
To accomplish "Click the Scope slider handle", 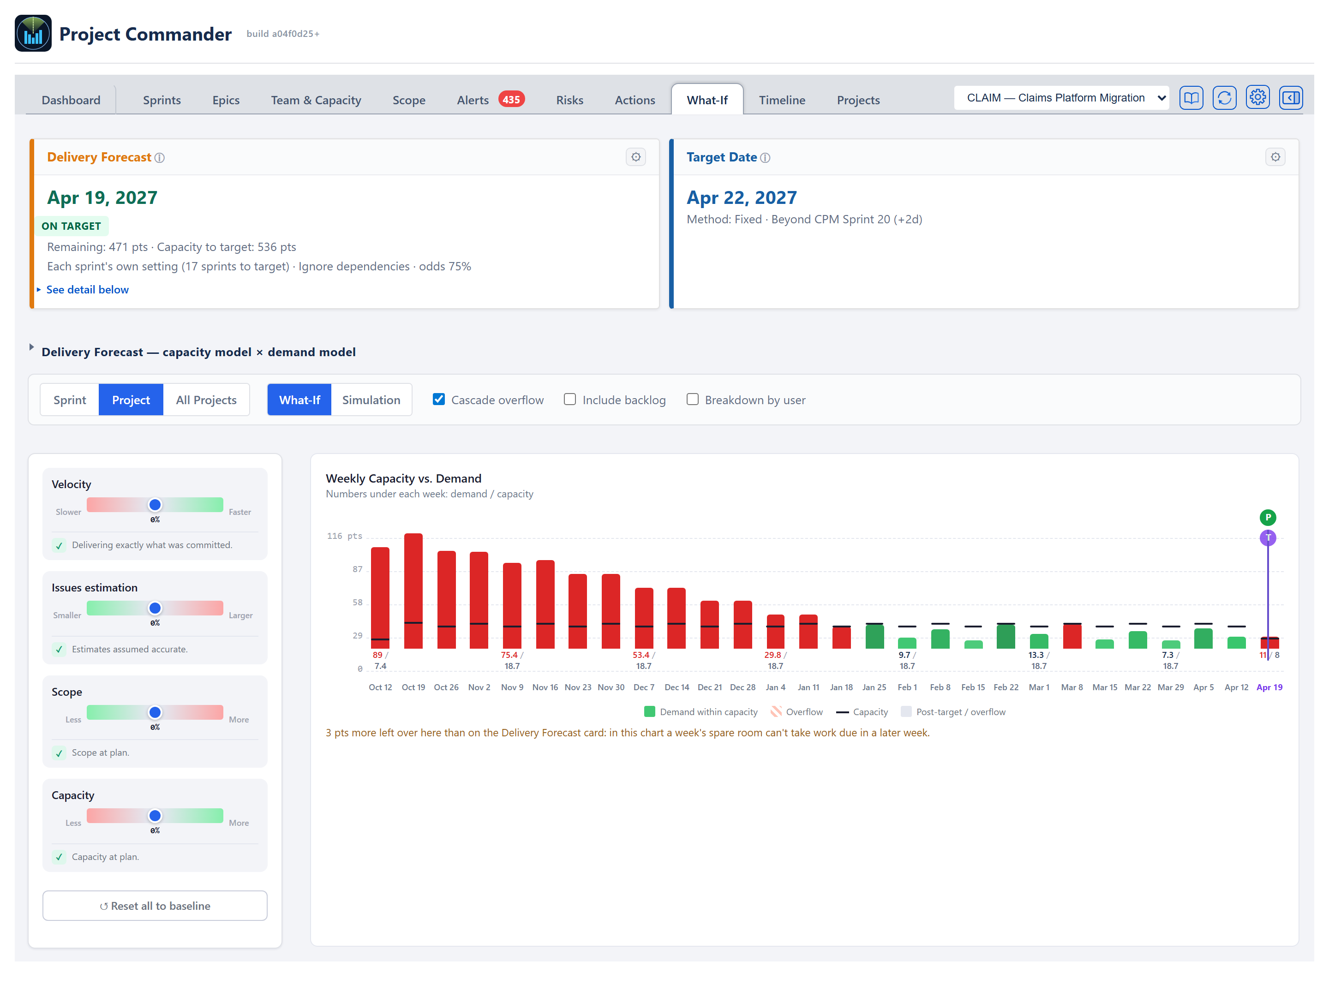I will [x=155, y=713].
